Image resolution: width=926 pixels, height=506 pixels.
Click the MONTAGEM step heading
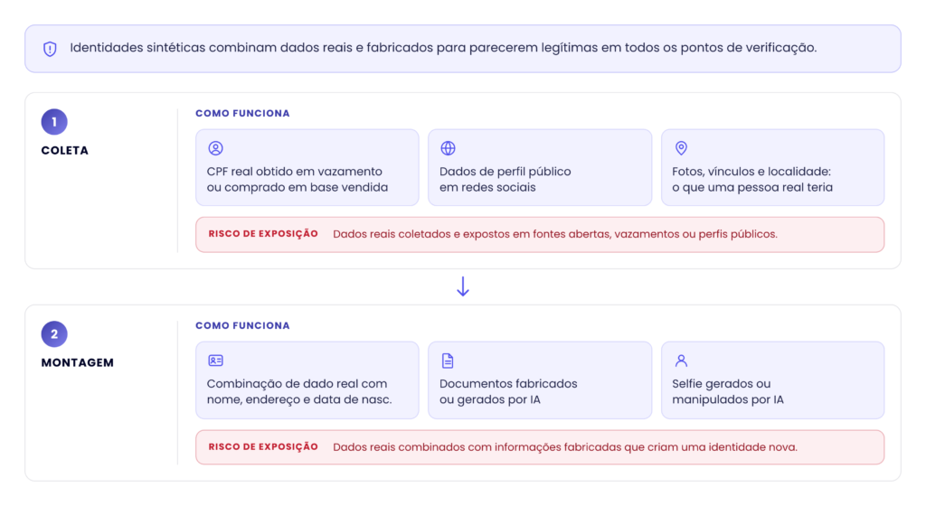[x=78, y=362]
